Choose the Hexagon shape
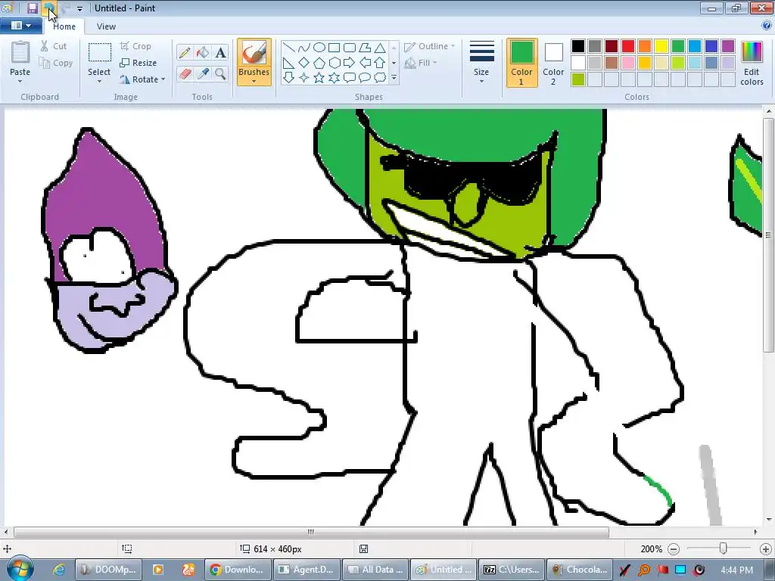 [x=334, y=63]
